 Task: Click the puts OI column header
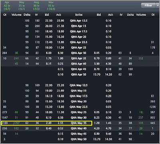tap(153, 15)
